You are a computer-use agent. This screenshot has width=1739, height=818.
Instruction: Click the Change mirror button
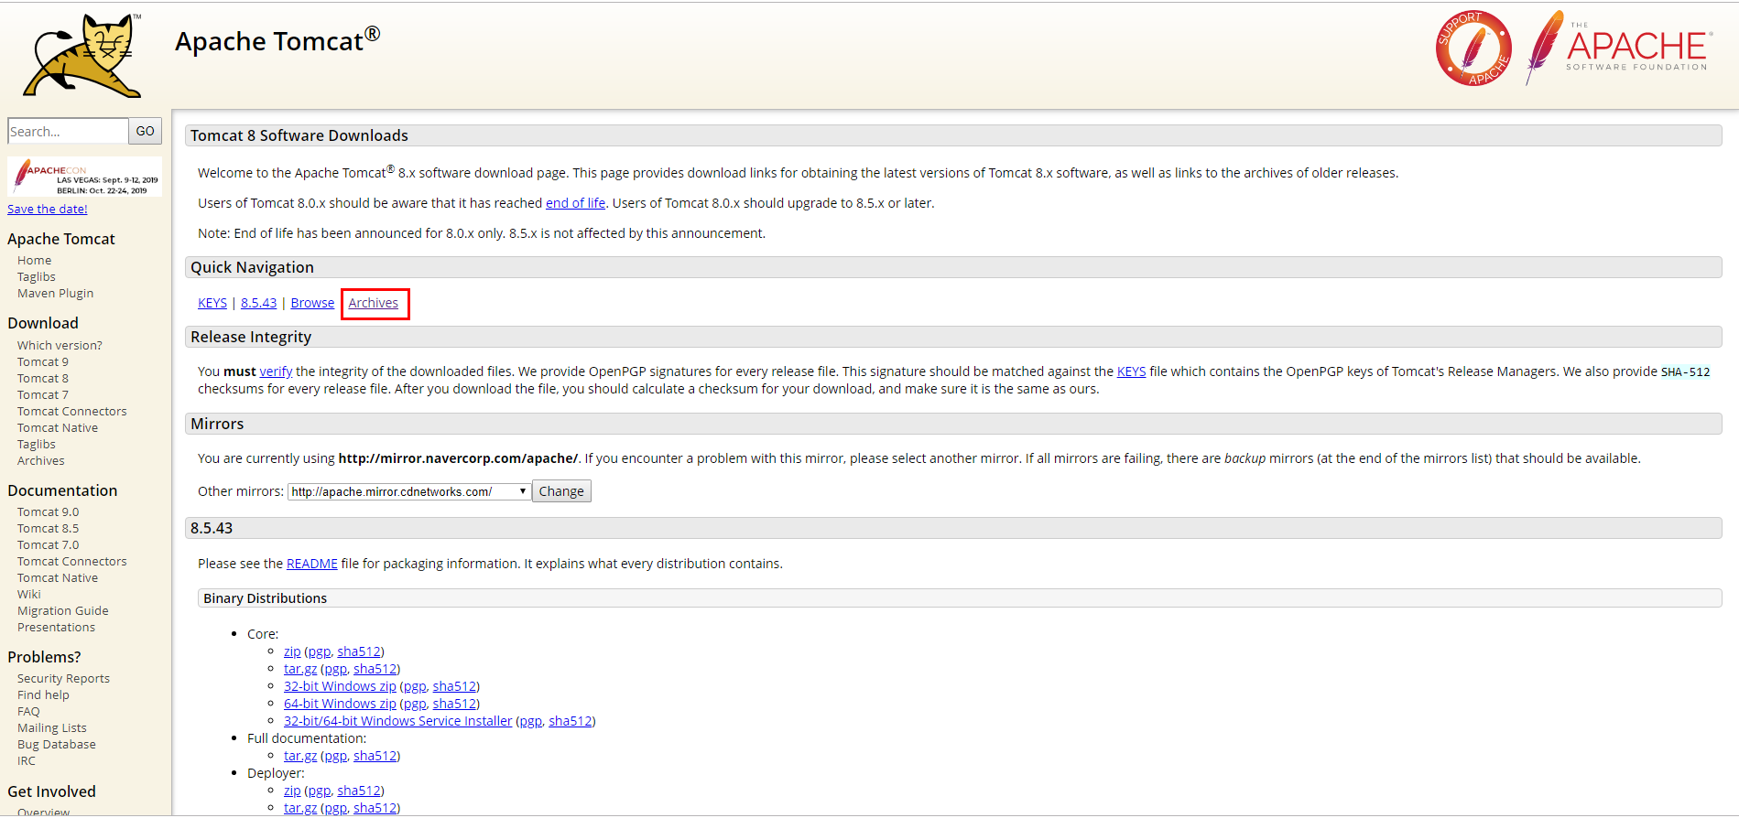tap(561, 491)
